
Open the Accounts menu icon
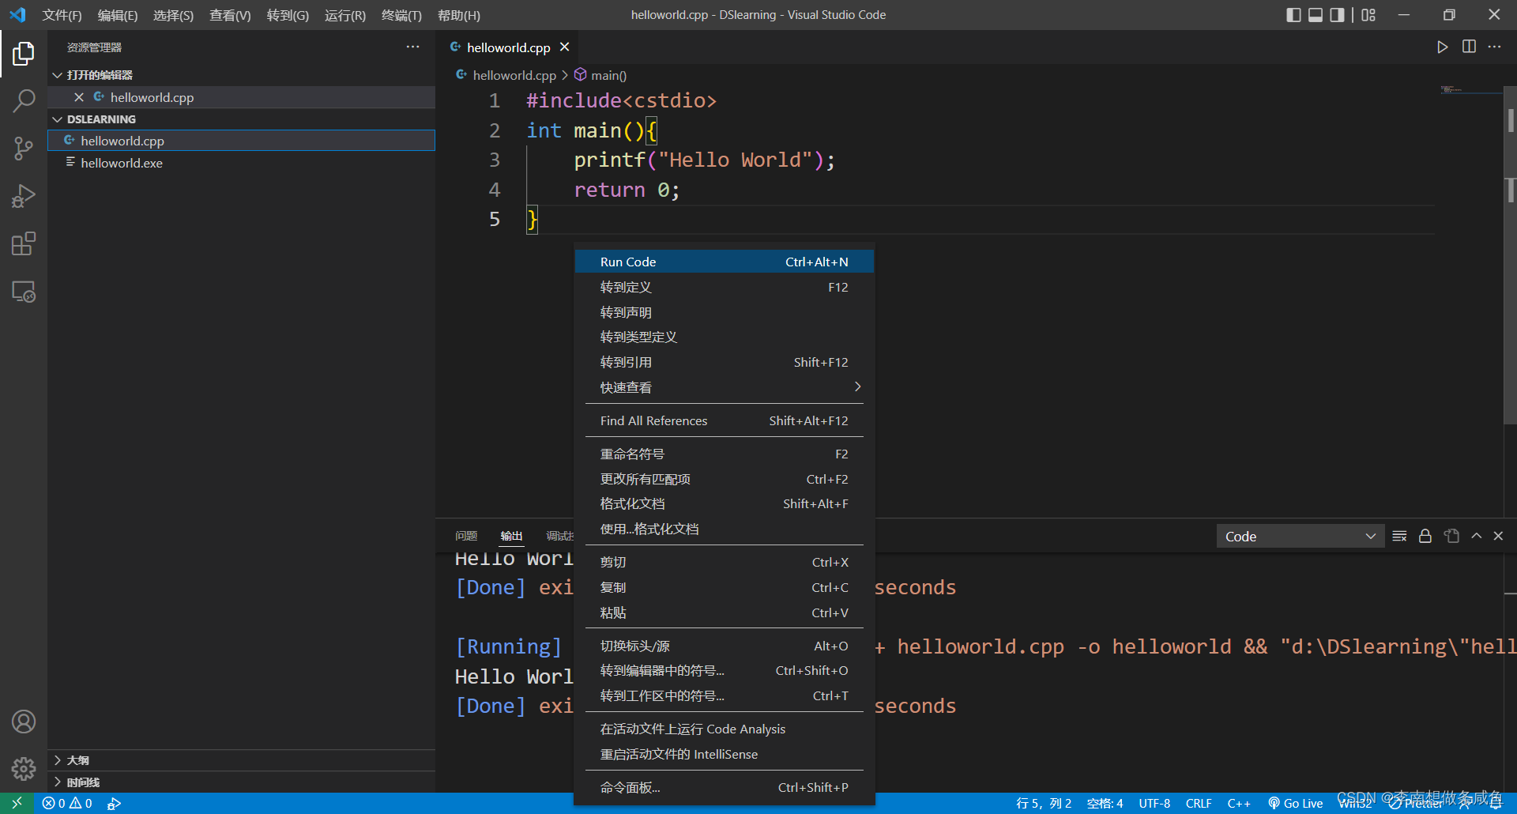point(24,722)
